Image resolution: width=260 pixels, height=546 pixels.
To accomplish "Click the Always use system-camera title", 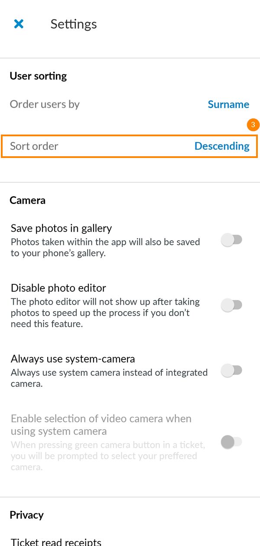I will tap(73, 359).
